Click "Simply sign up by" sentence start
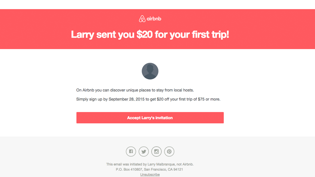 91,99
